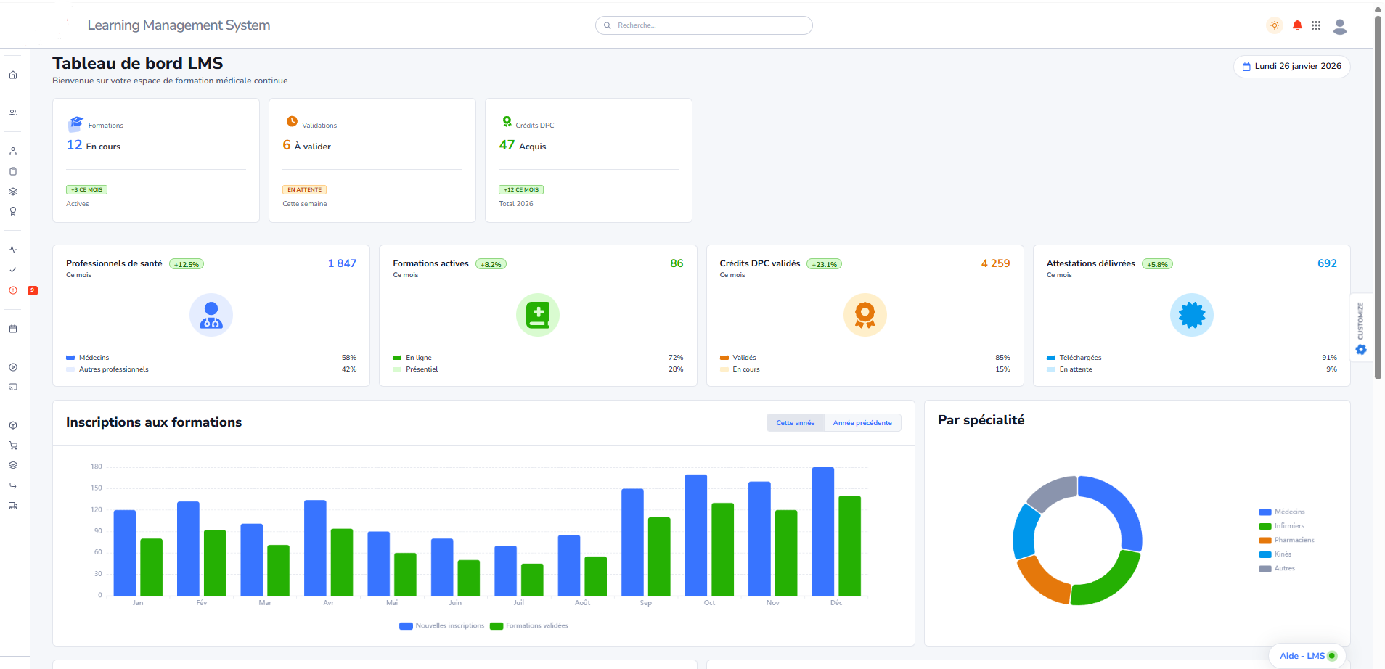Click the sidebar alert icon with badge 9

pos(13,290)
